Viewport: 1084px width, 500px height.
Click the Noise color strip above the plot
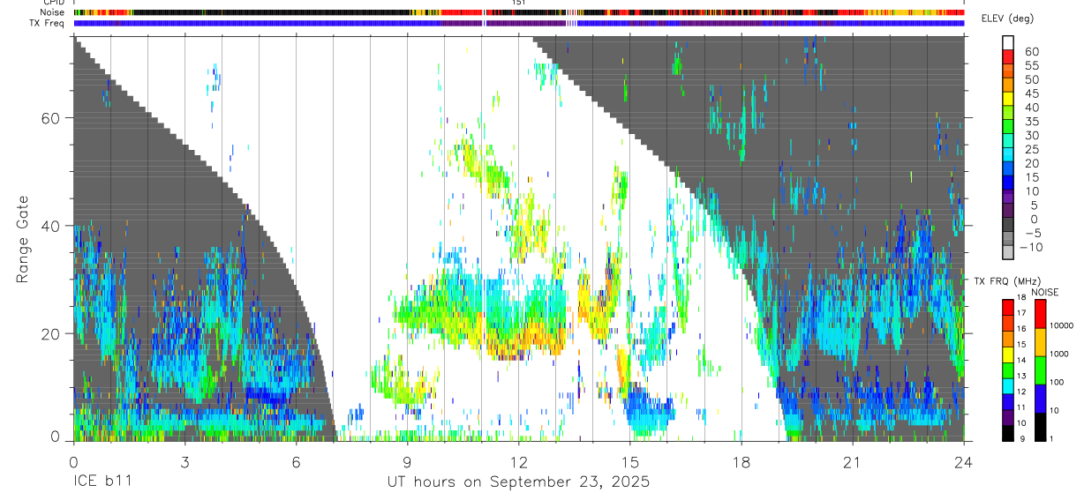[x=519, y=12]
